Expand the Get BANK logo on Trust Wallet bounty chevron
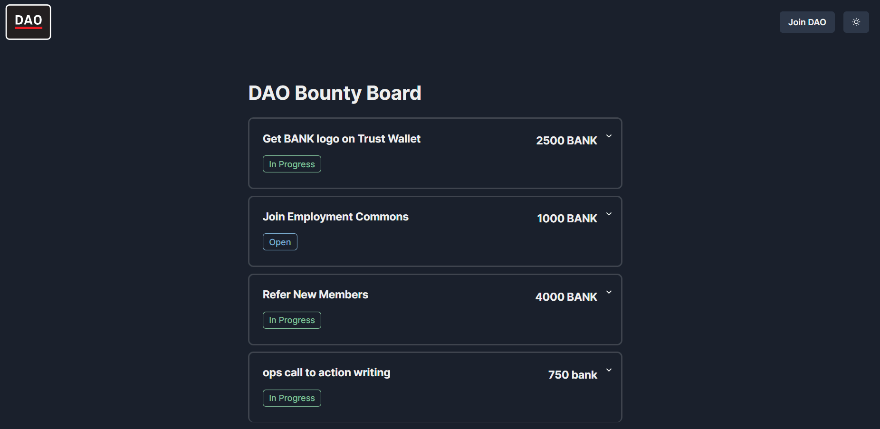880x429 pixels. tap(609, 136)
